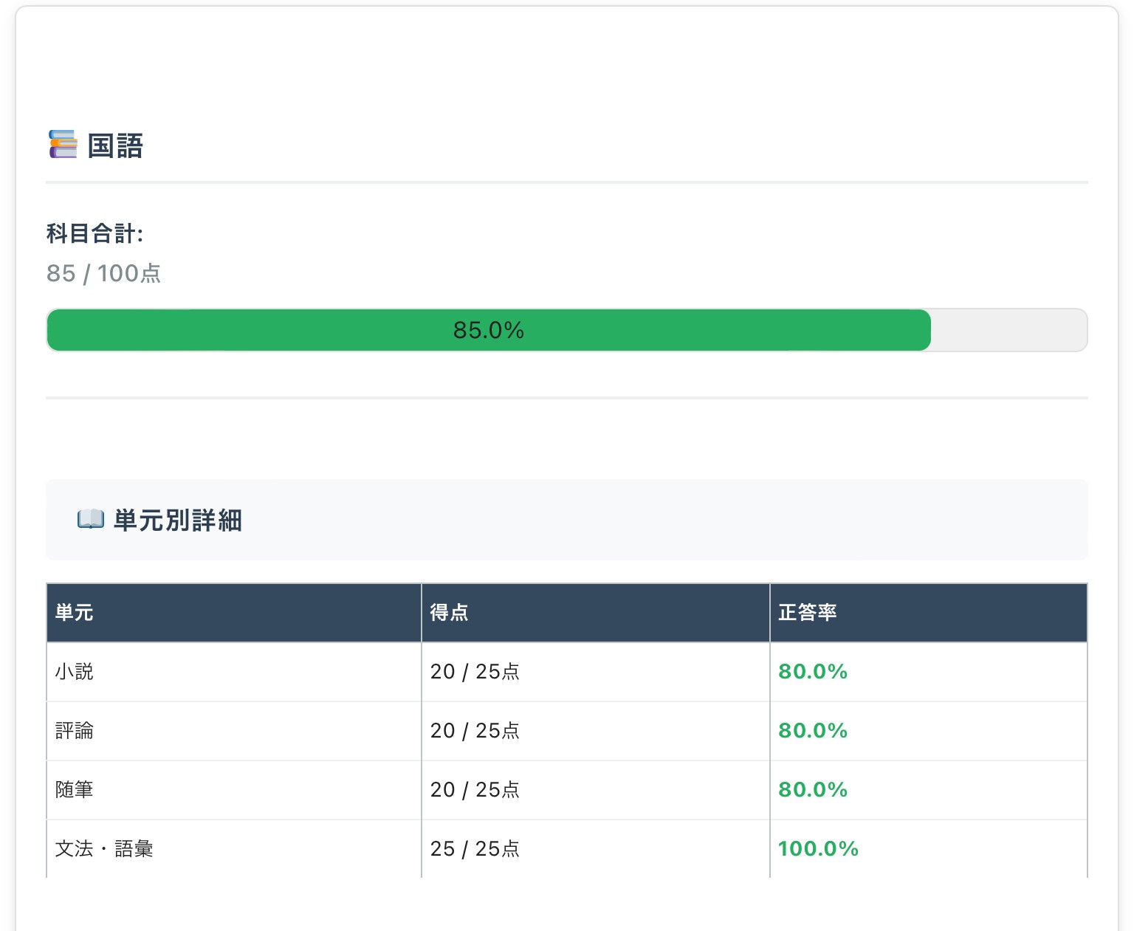
Task: Click the 単元別詳細 section header
Action: pos(178,521)
